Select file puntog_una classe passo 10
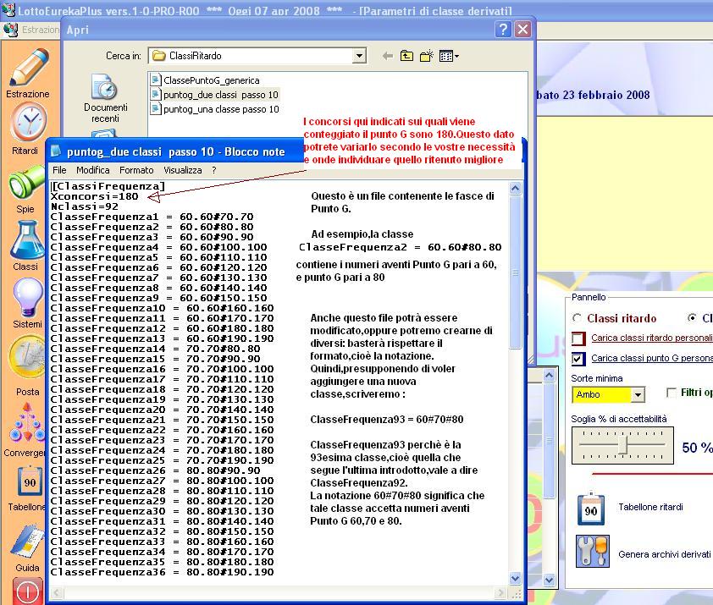This screenshot has width=713, height=605. click(214, 109)
